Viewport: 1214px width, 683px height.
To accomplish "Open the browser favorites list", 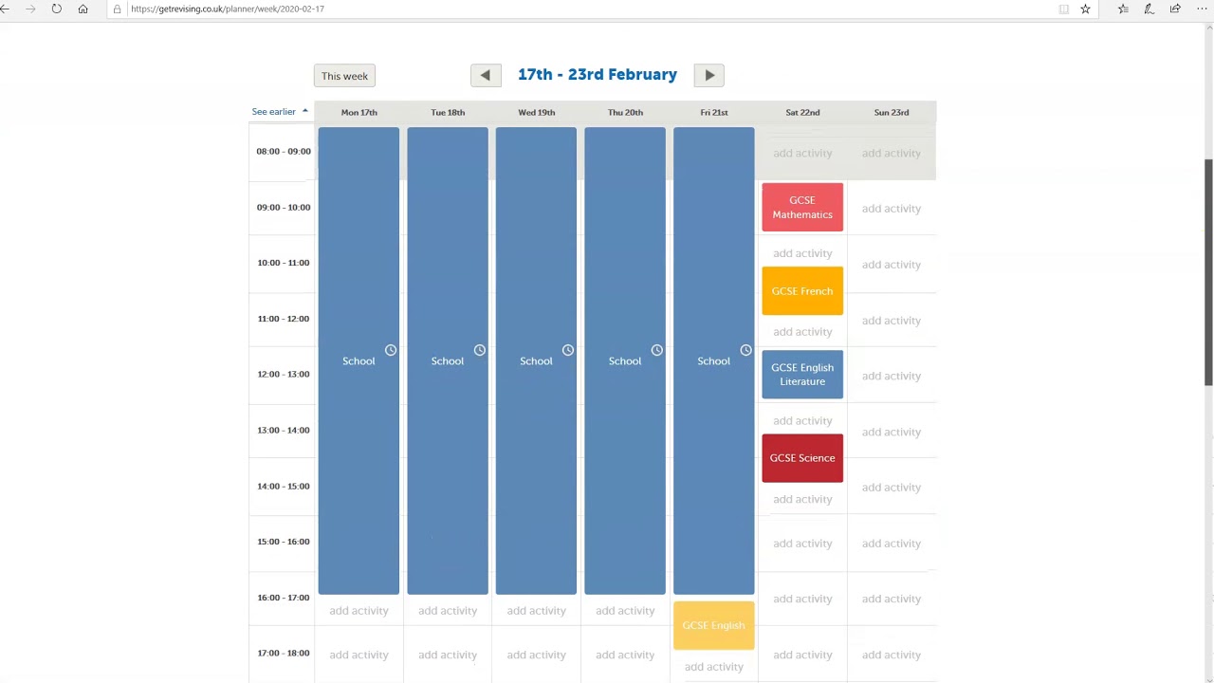I will pos(1123,9).
